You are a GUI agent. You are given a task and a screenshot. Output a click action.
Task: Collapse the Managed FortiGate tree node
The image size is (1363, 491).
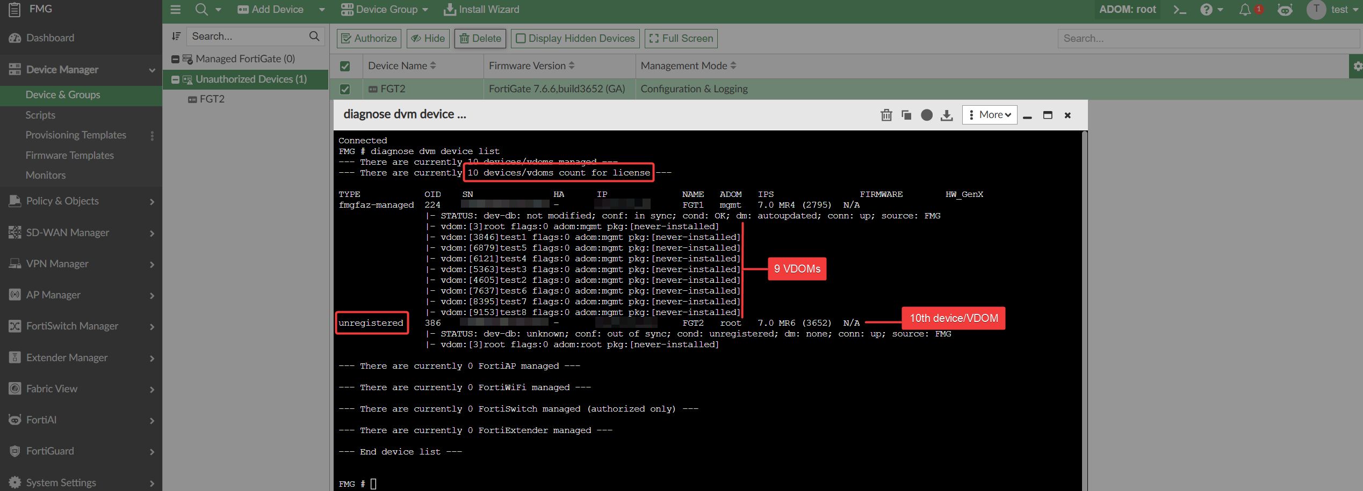(x=175, y=59)
